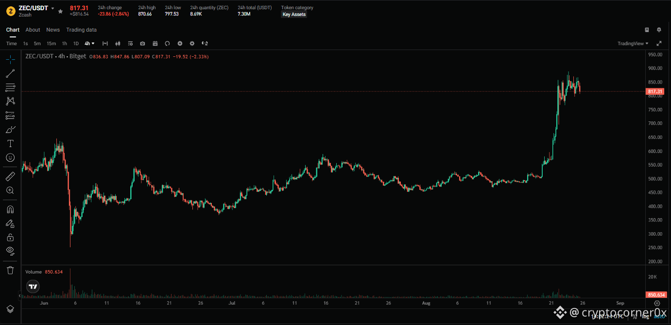The width and height of the screenshot is (671, 325).
Task: Select the ruler measure tool
Action: click(10, 176)
